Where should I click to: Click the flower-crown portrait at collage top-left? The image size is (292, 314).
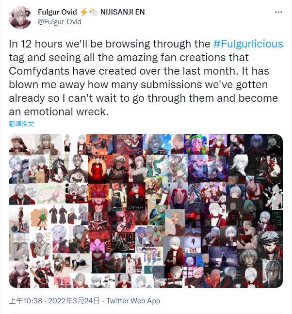tap(22, 144)
